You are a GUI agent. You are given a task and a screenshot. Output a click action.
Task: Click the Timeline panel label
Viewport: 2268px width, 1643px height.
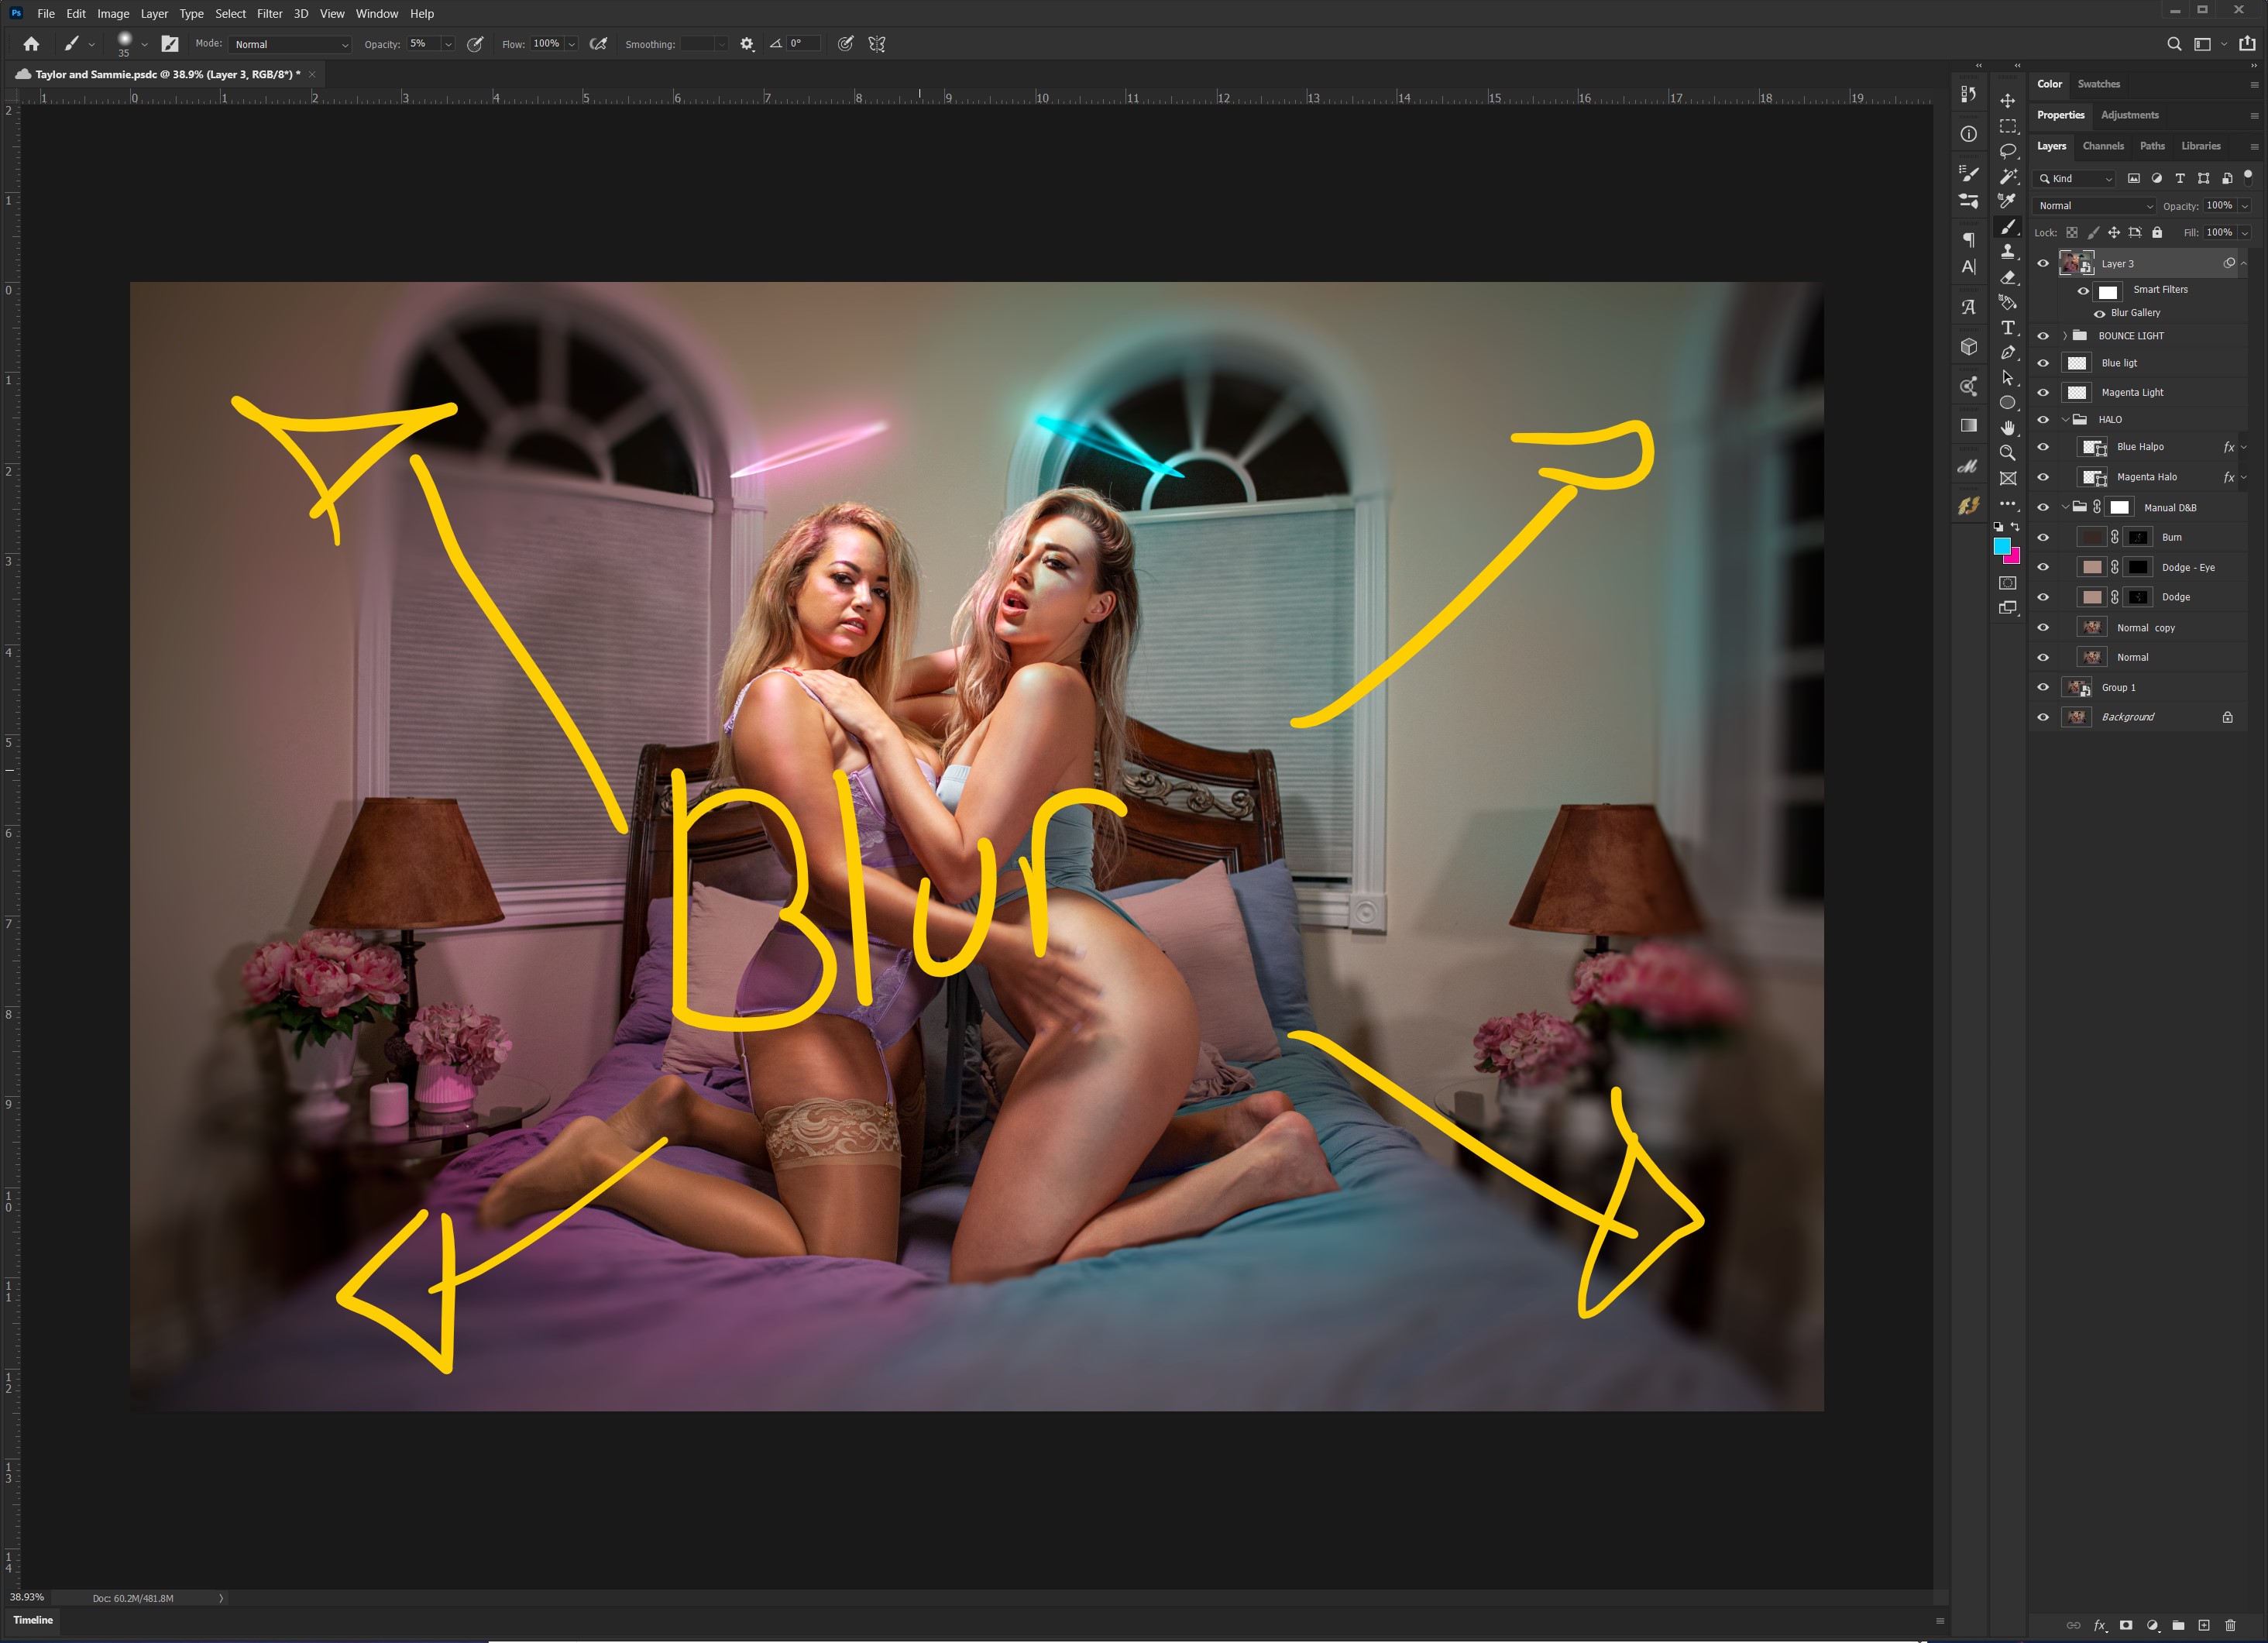pos(33,1620)
